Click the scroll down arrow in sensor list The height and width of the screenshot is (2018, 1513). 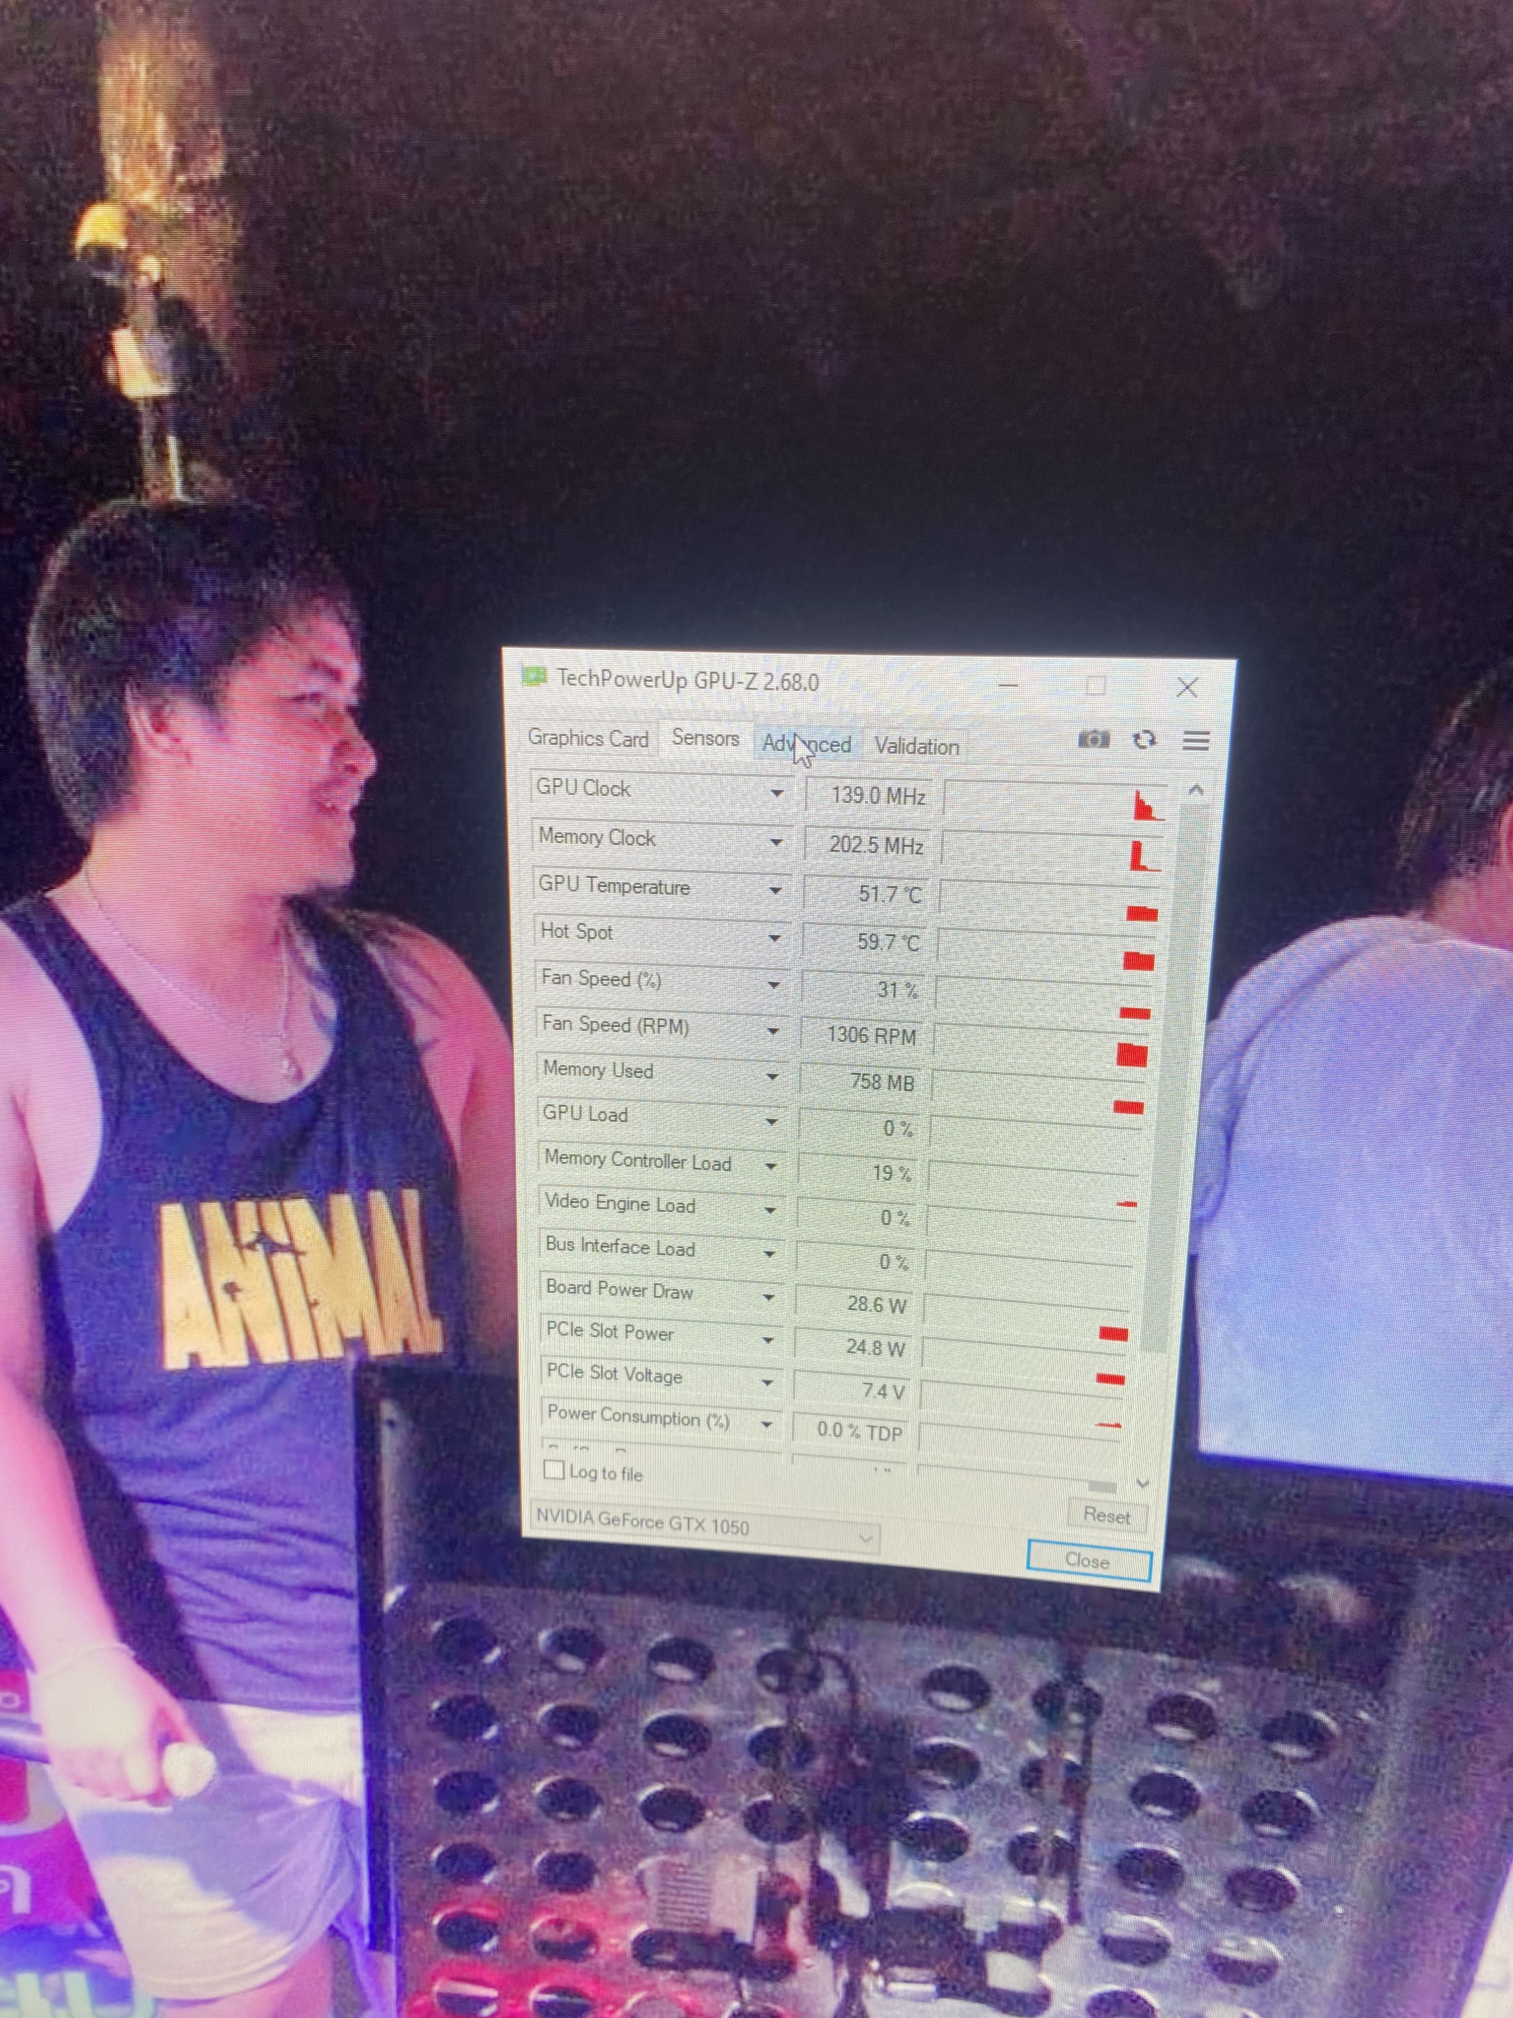(1142, 1484)
